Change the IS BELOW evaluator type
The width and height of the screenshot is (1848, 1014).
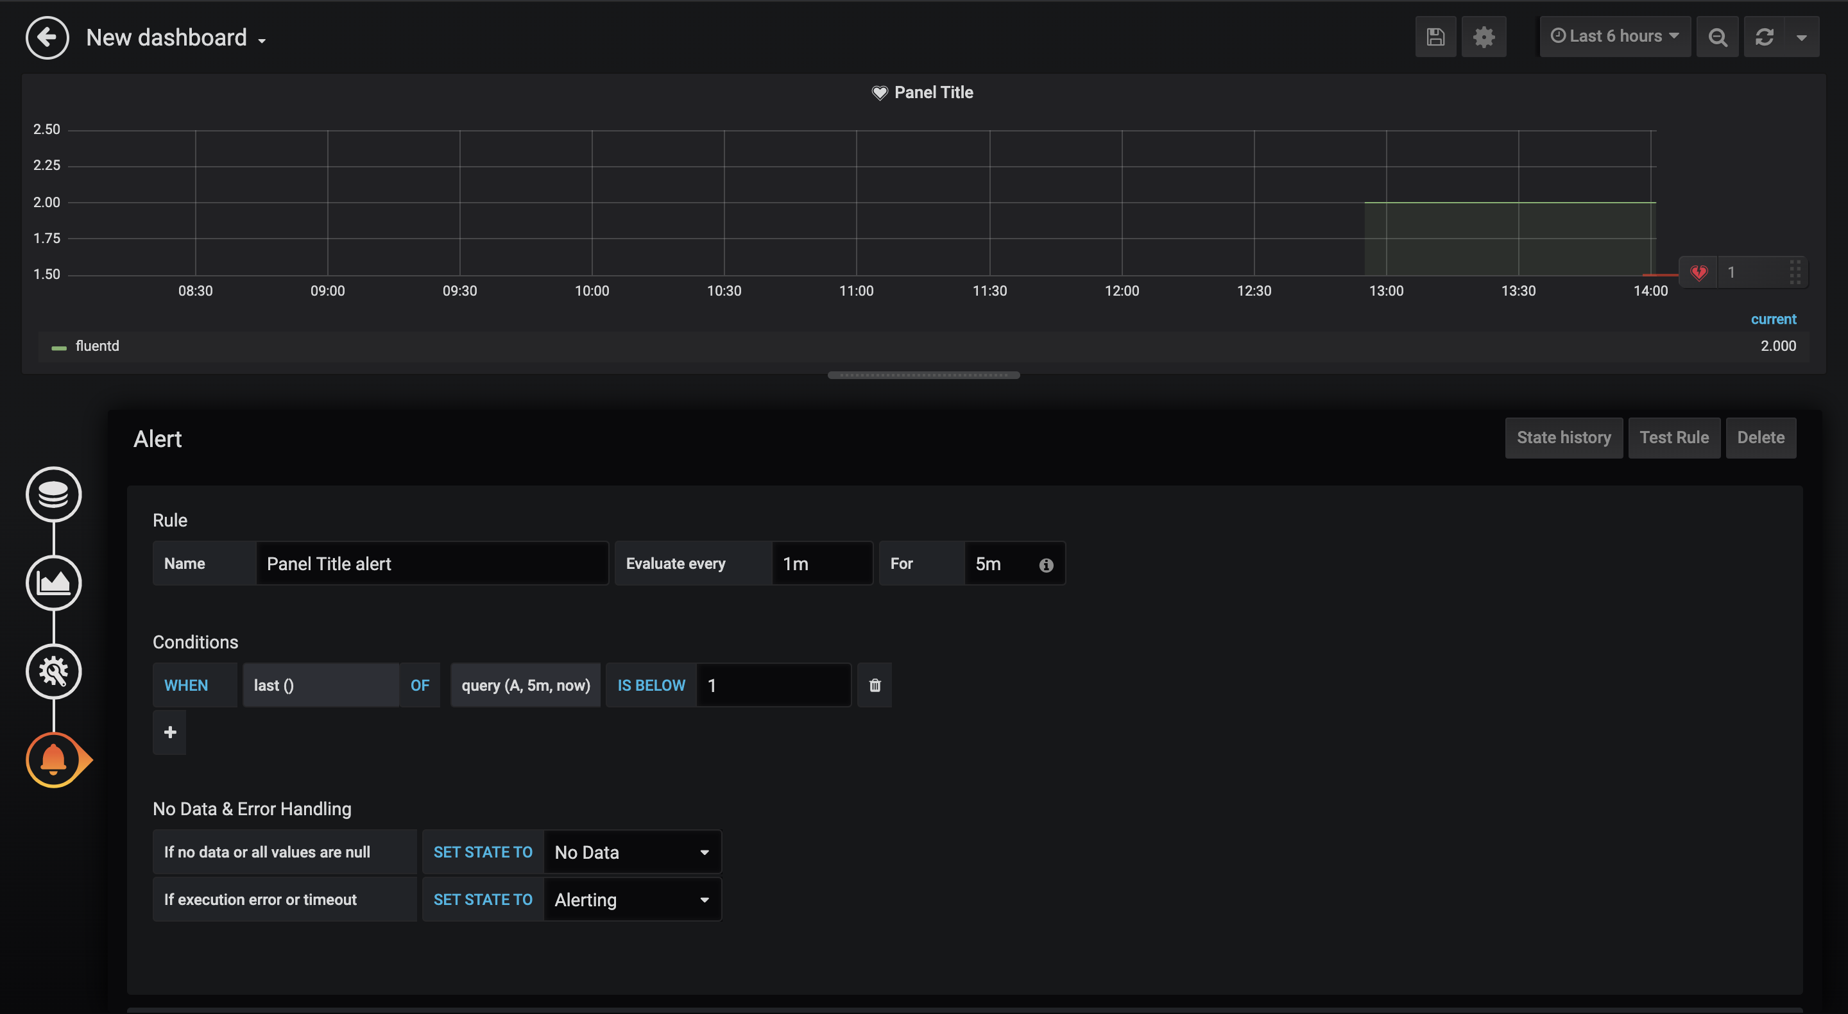[x=651, y=686]
